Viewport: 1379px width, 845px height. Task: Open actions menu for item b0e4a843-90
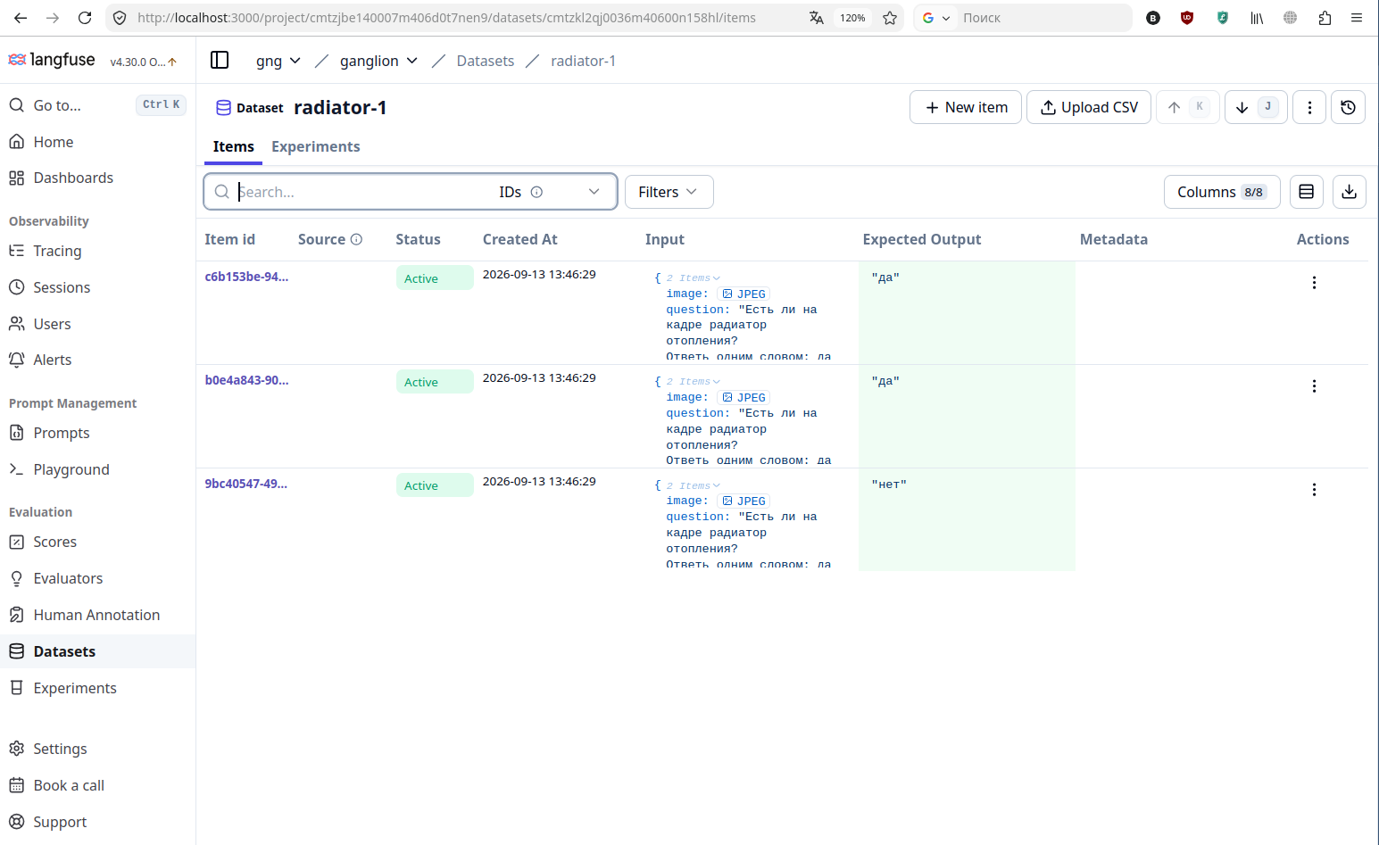1314,386
